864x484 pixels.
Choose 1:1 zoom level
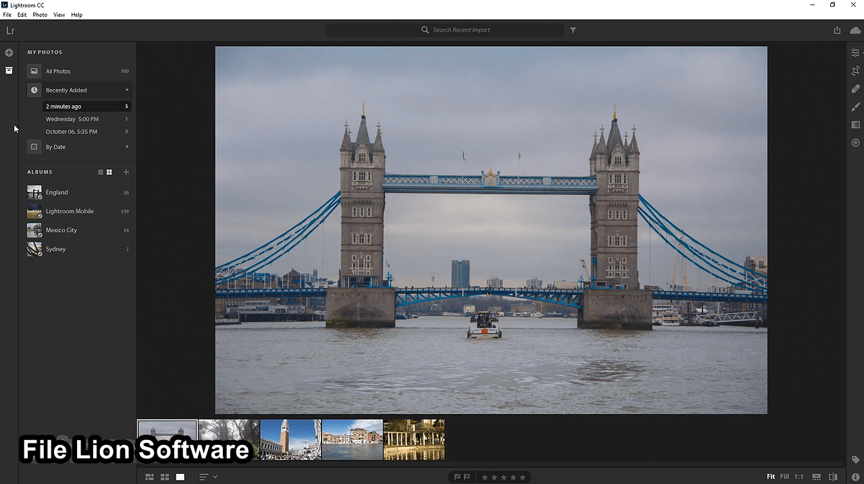click(799, 477)
